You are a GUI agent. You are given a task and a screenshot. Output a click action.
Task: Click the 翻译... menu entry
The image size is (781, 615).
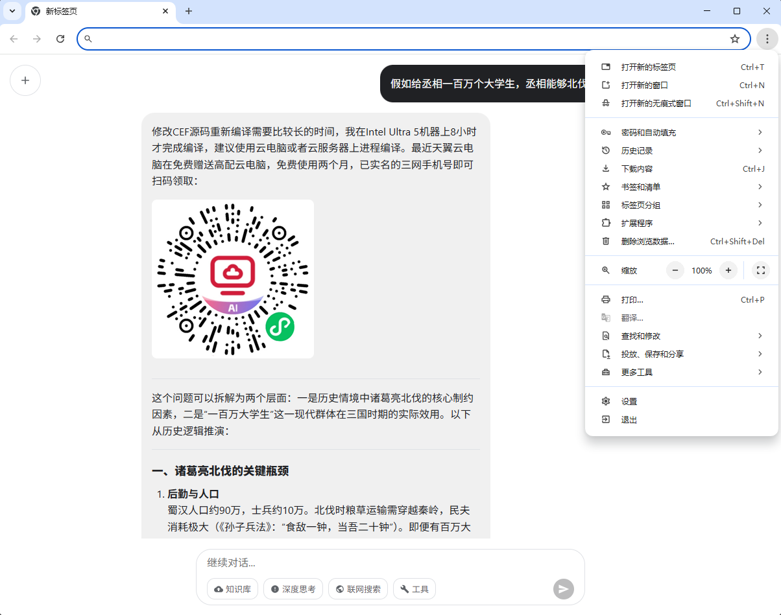click(x=682, y=318)
